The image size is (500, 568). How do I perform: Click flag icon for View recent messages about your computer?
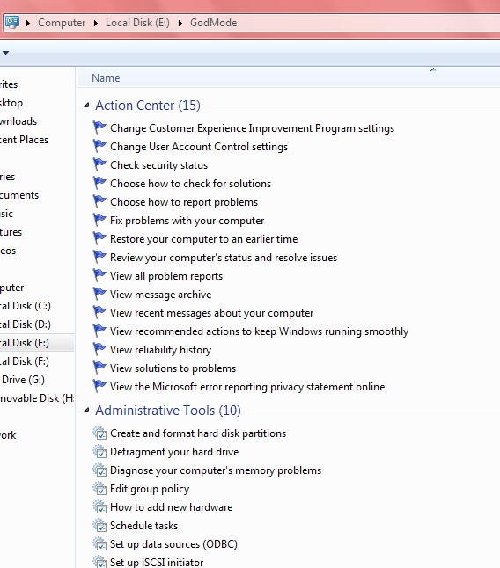coord(99,312)
